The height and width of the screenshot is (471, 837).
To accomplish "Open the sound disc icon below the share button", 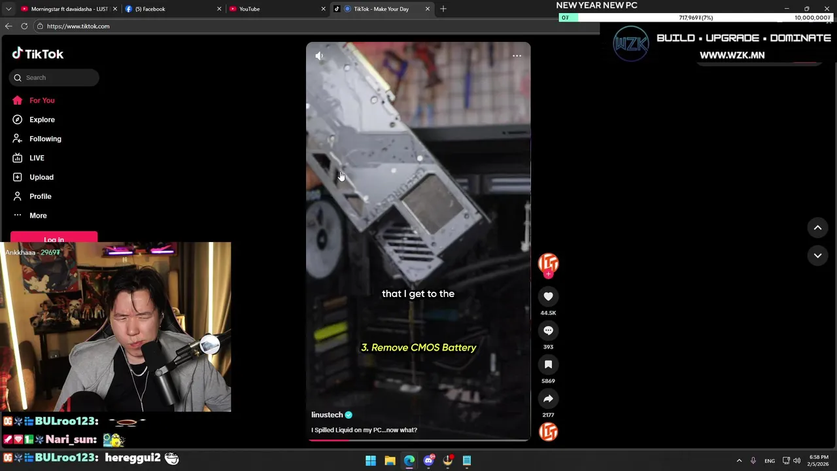I will click(x=548, y=432).
